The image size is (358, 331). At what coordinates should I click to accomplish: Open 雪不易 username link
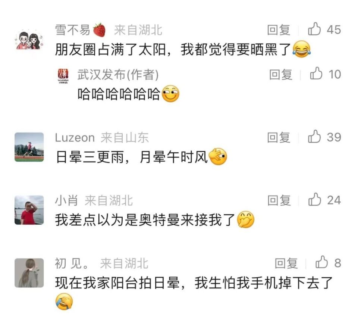pos(73,30)
